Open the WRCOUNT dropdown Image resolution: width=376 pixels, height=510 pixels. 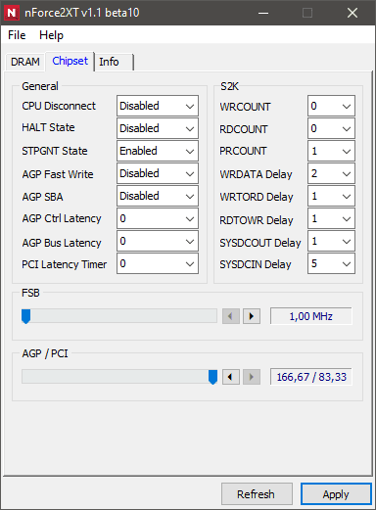(x=331, y=106)
